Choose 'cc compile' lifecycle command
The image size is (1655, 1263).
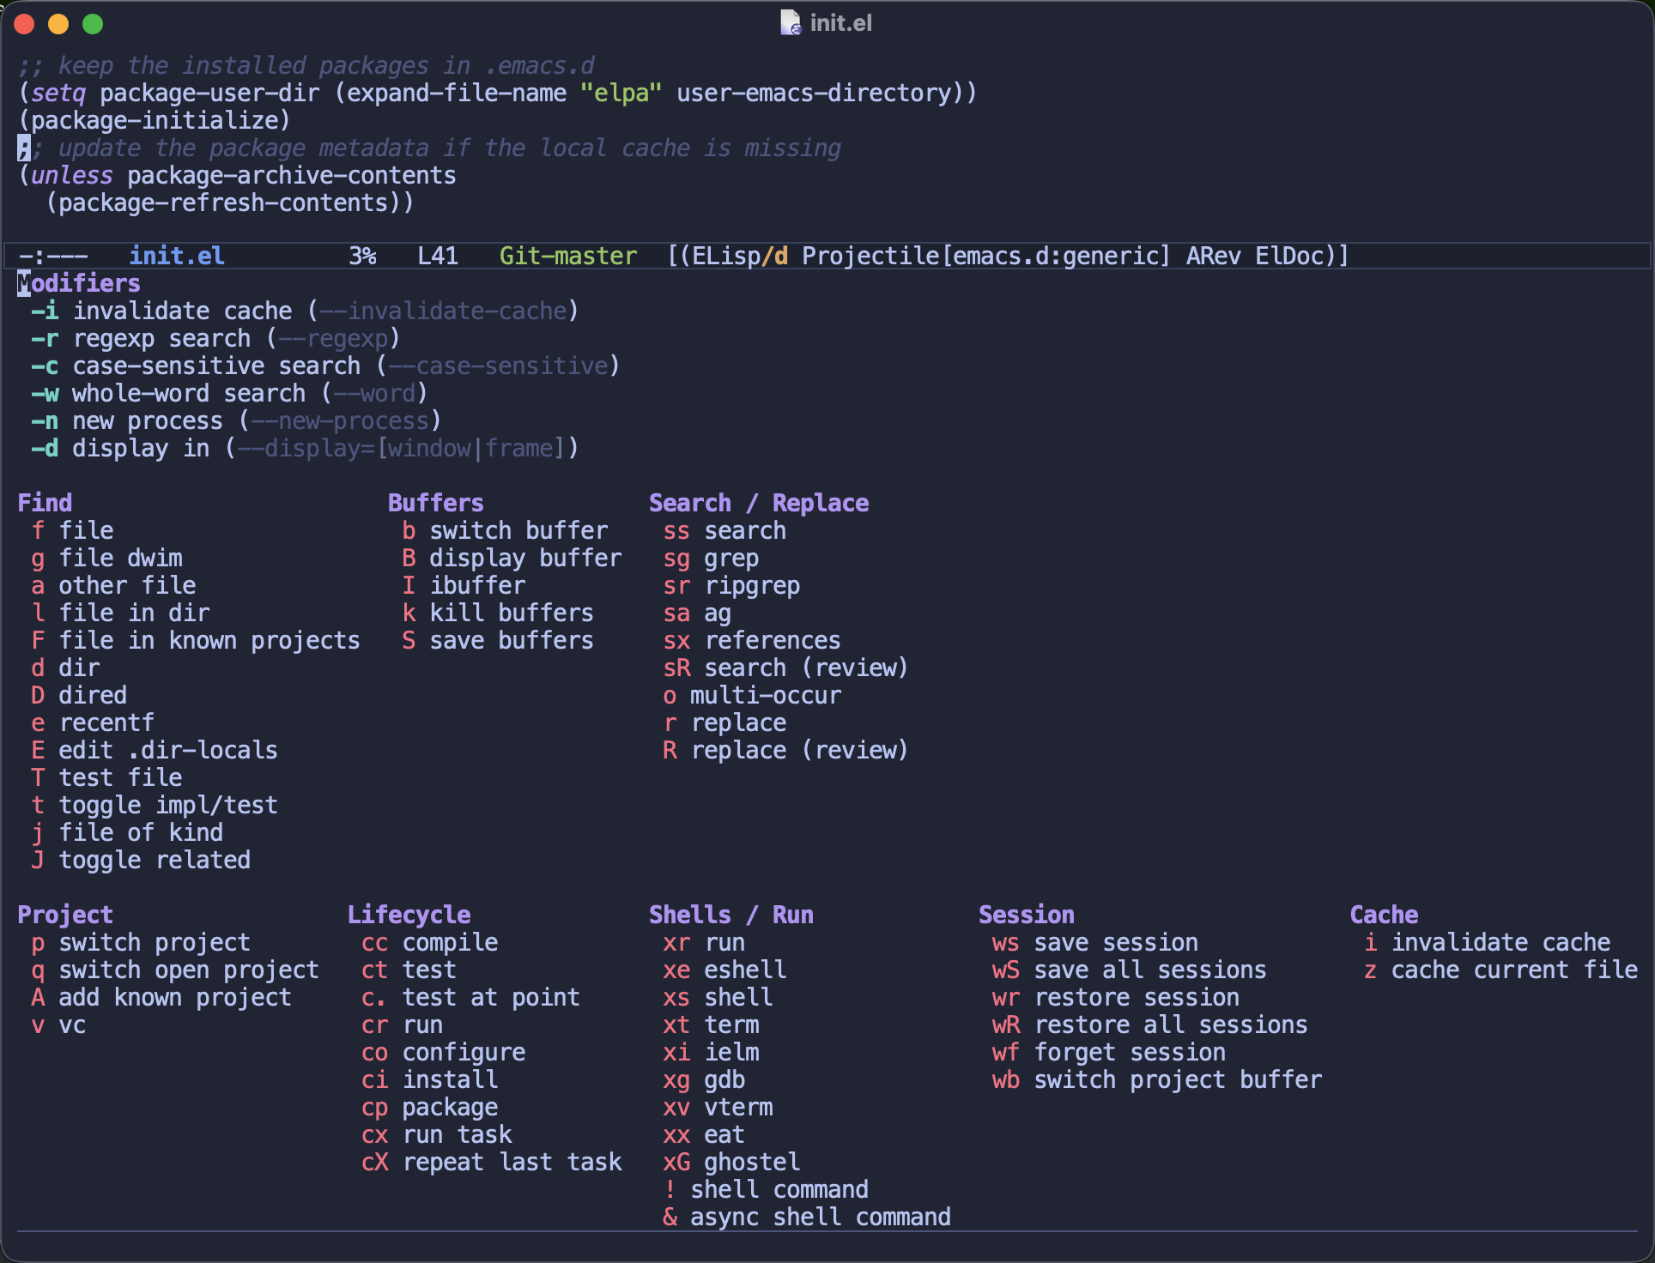[x=429, y=942]
